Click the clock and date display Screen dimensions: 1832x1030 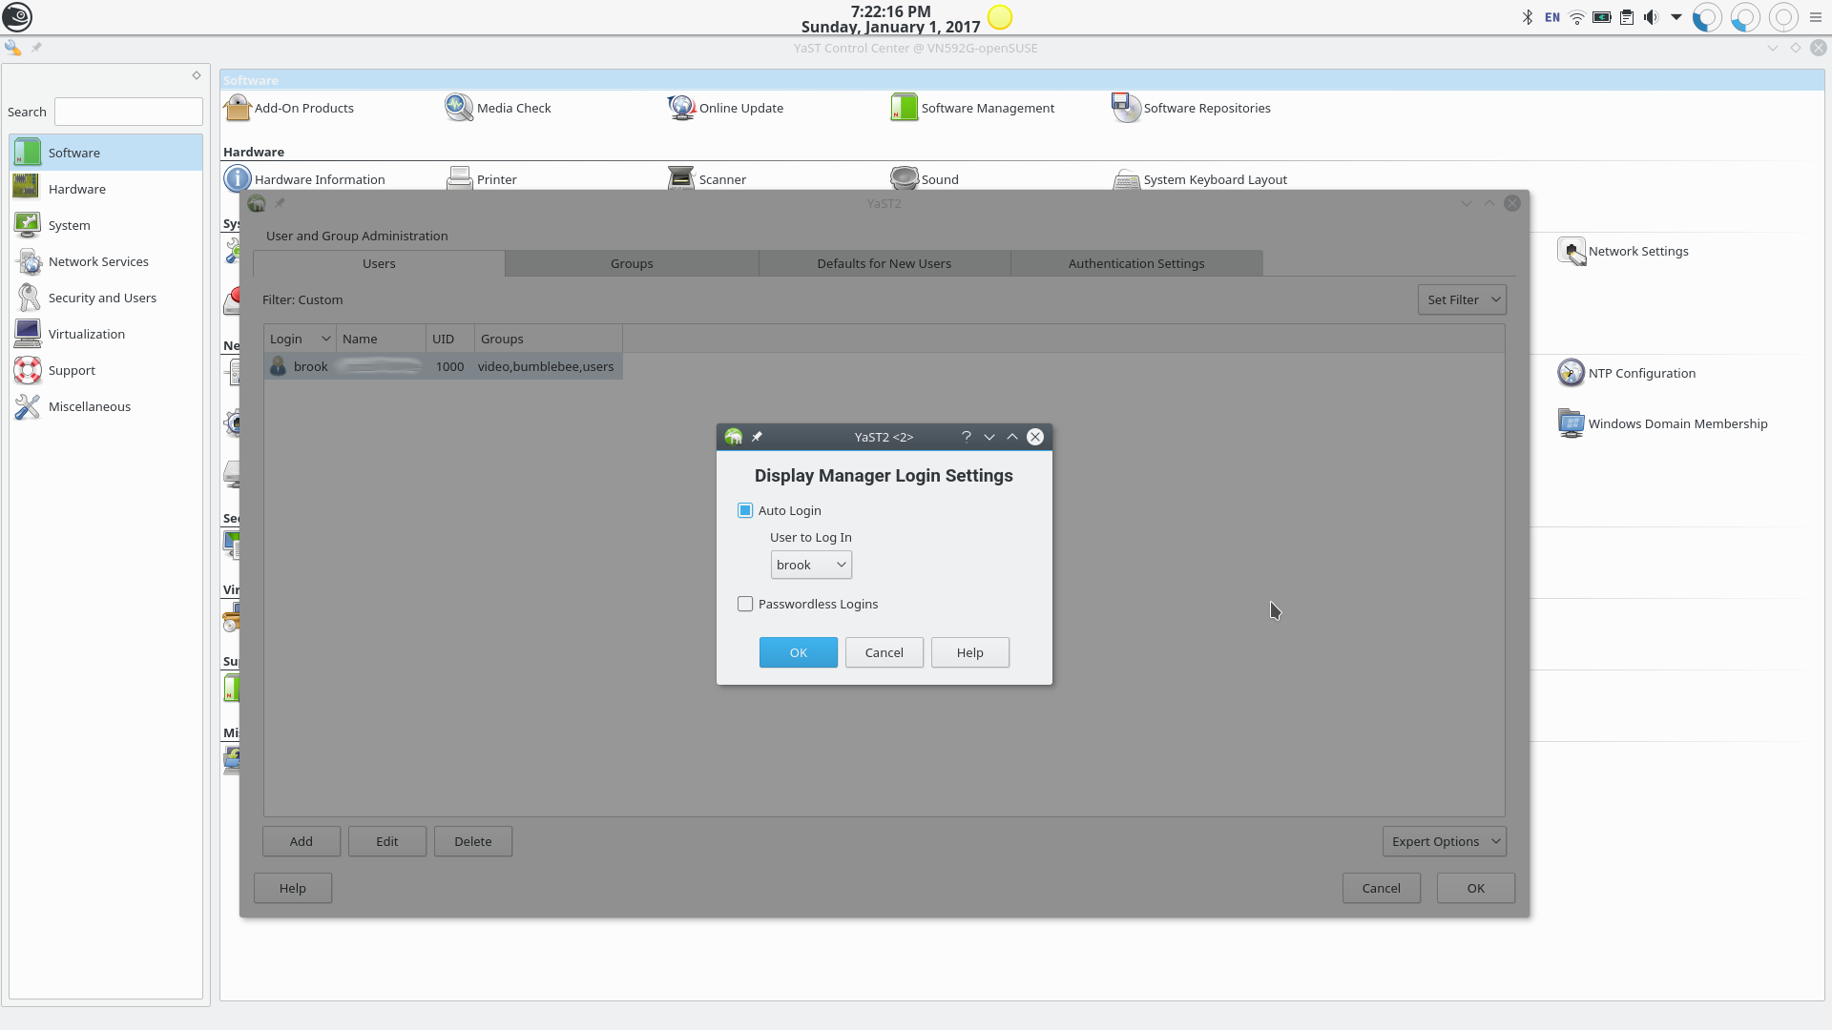click(x=890, y=18)
